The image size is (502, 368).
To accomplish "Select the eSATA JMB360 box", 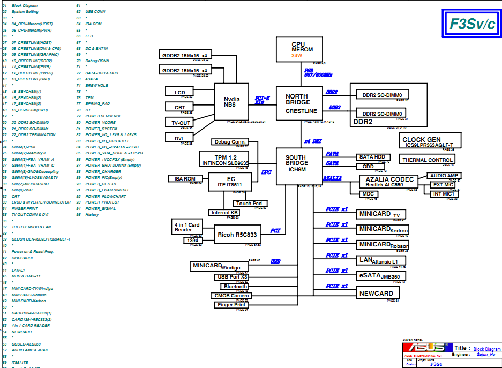I will click(x=381, y=276).
